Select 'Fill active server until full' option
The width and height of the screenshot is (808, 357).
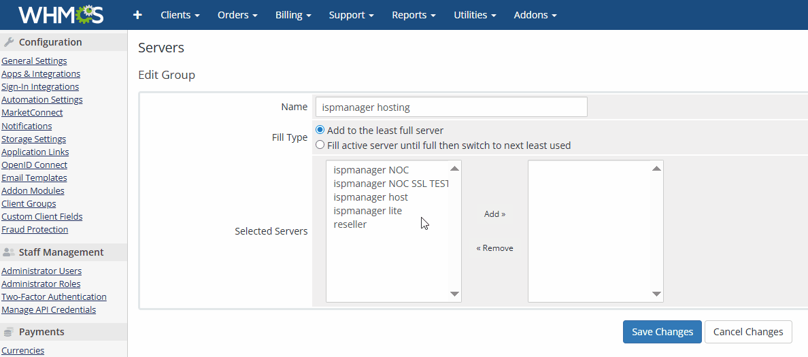pos(320,145)
